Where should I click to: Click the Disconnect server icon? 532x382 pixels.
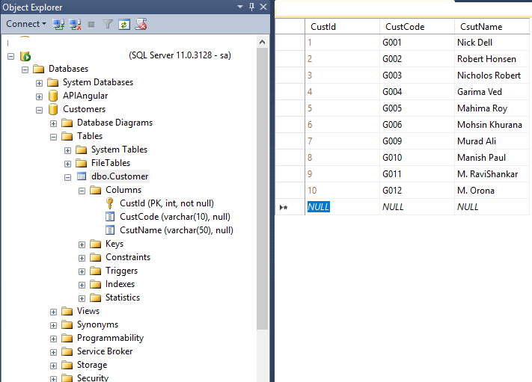coord(75,24)
